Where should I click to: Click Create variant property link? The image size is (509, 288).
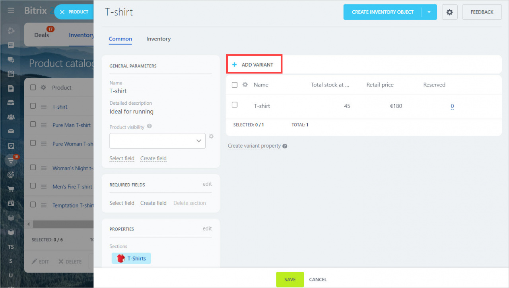coord(254,146)
